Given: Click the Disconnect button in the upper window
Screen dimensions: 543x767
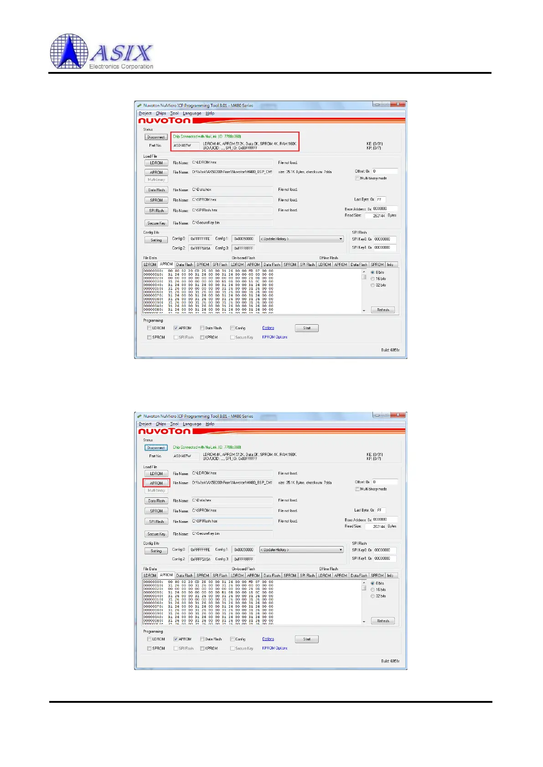Looking at the screenshot, I should (x=156, y=137).
